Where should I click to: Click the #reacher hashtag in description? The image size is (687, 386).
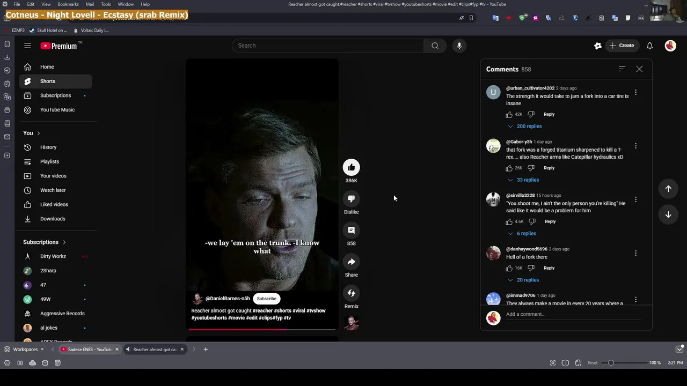[x=262, y=311]
